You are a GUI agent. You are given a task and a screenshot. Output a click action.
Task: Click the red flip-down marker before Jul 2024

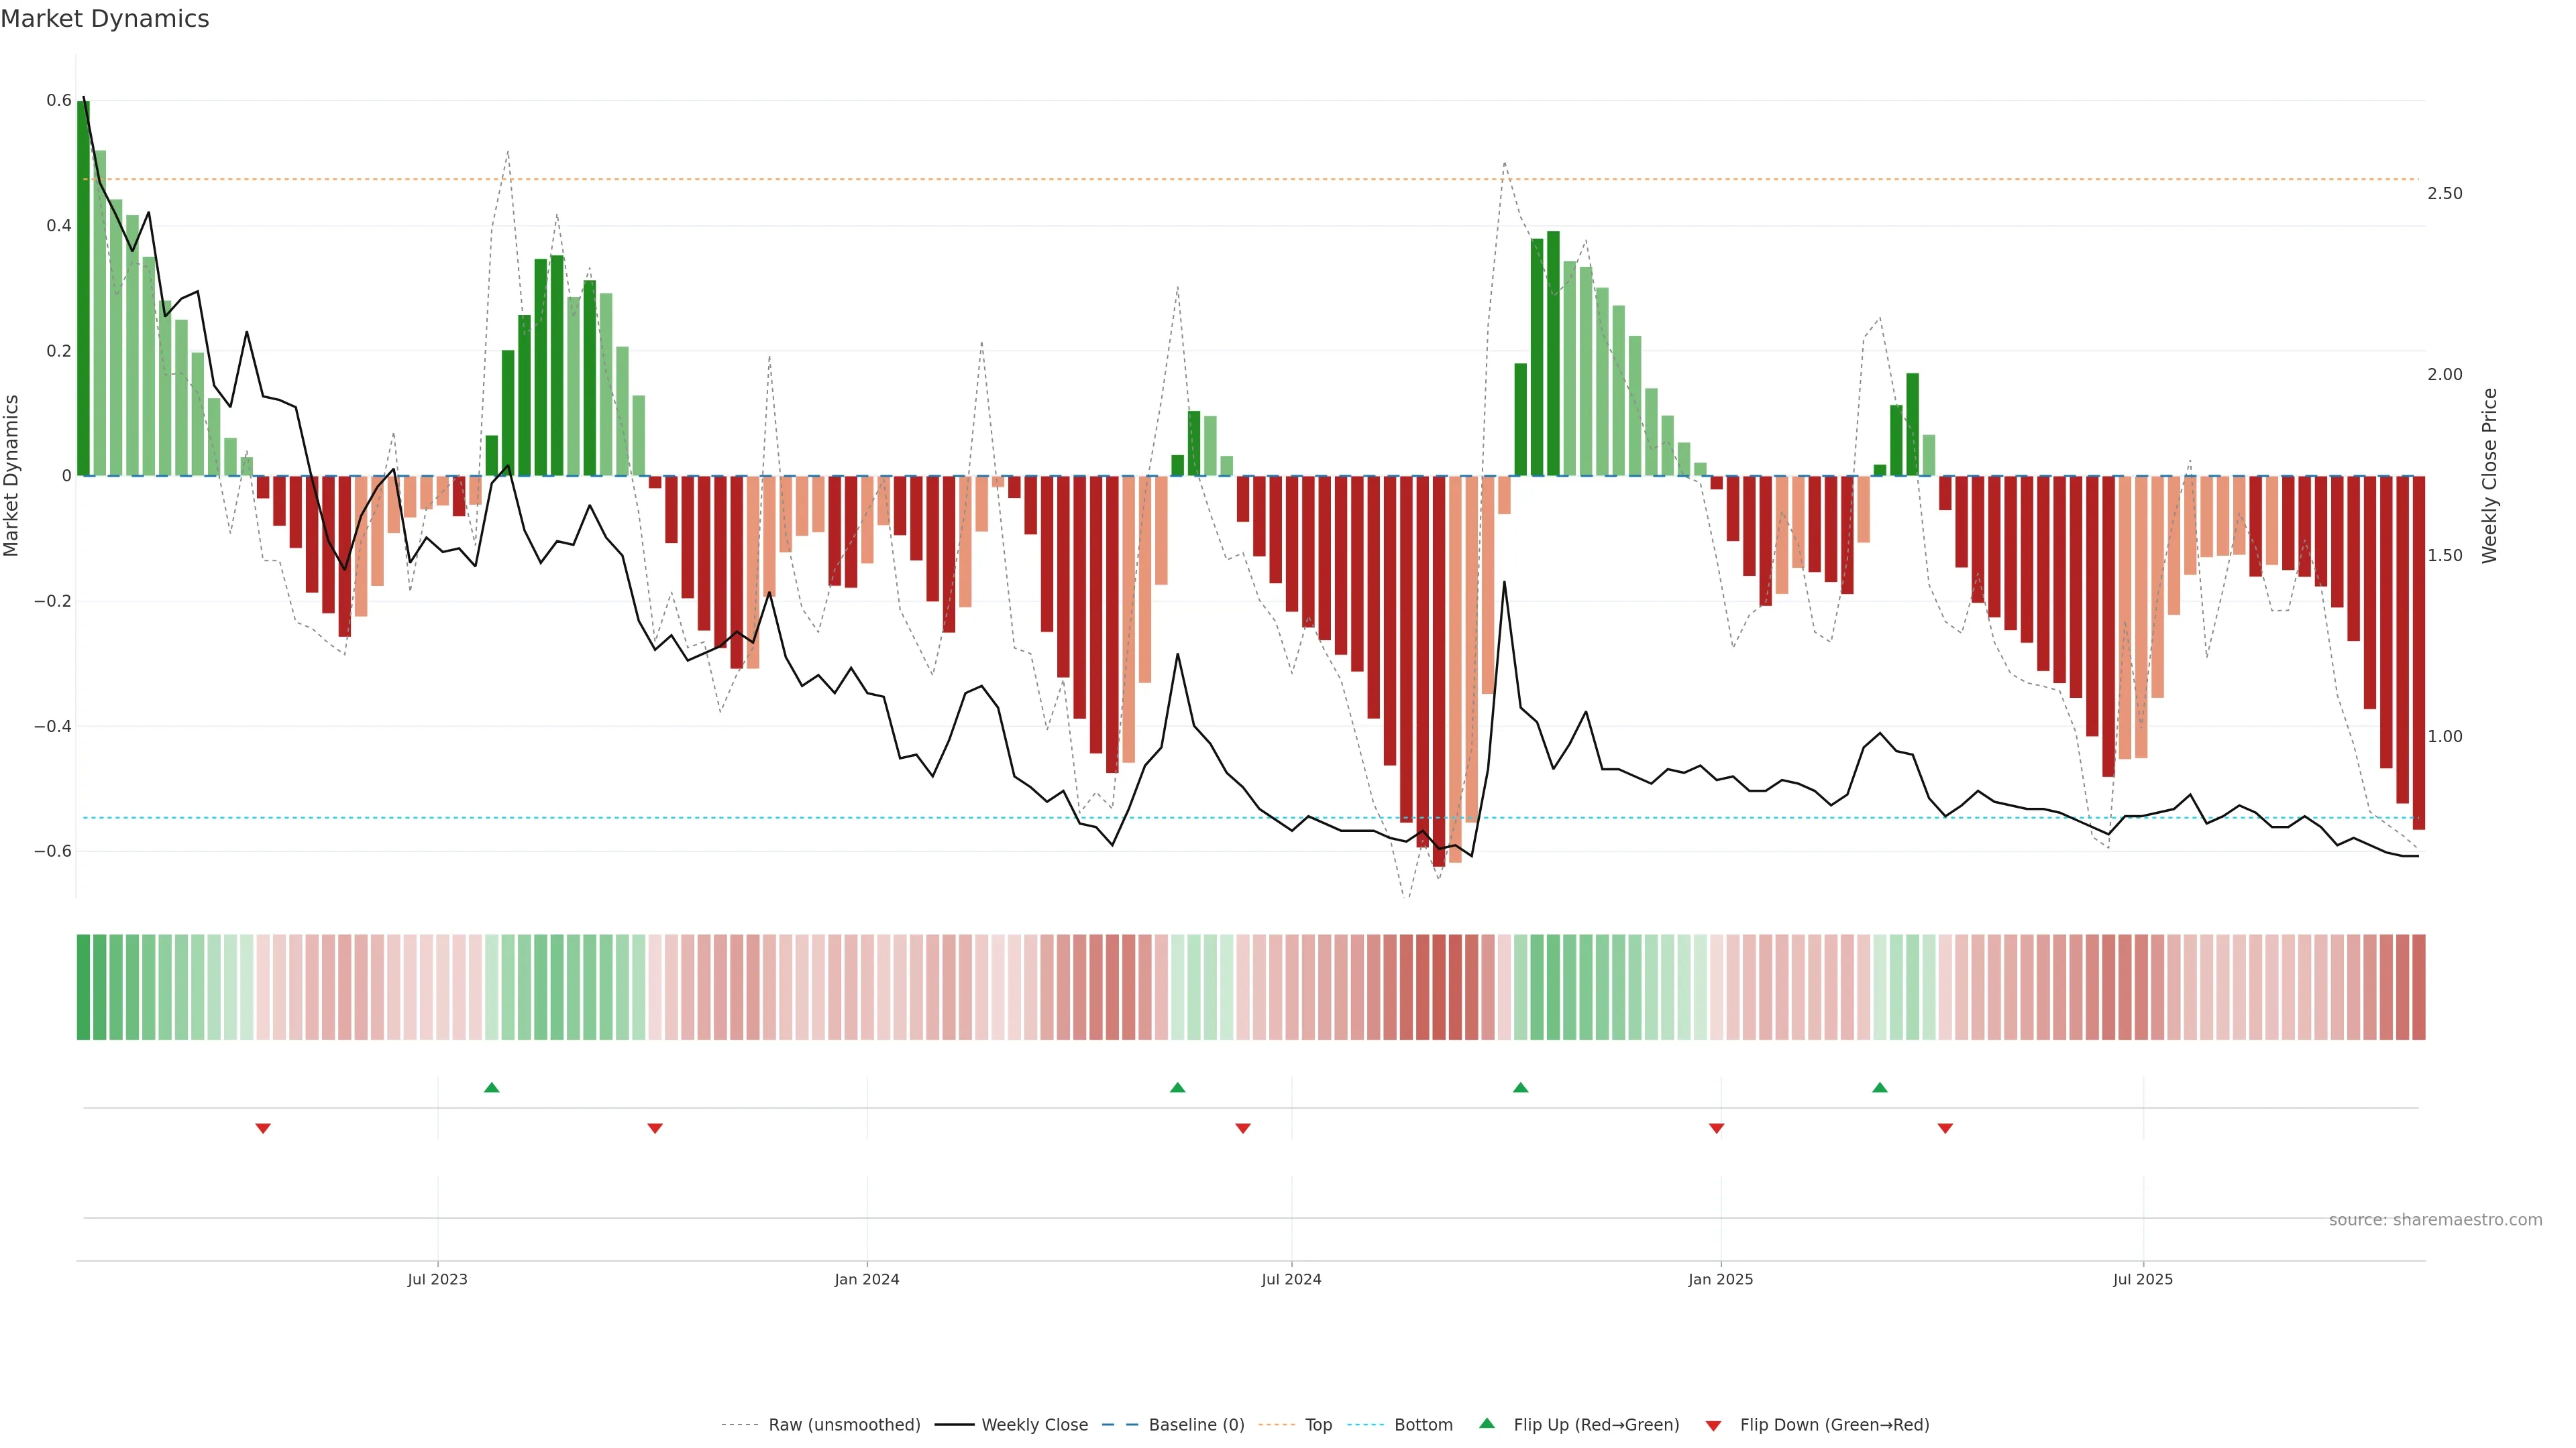pos(1243,1128)
